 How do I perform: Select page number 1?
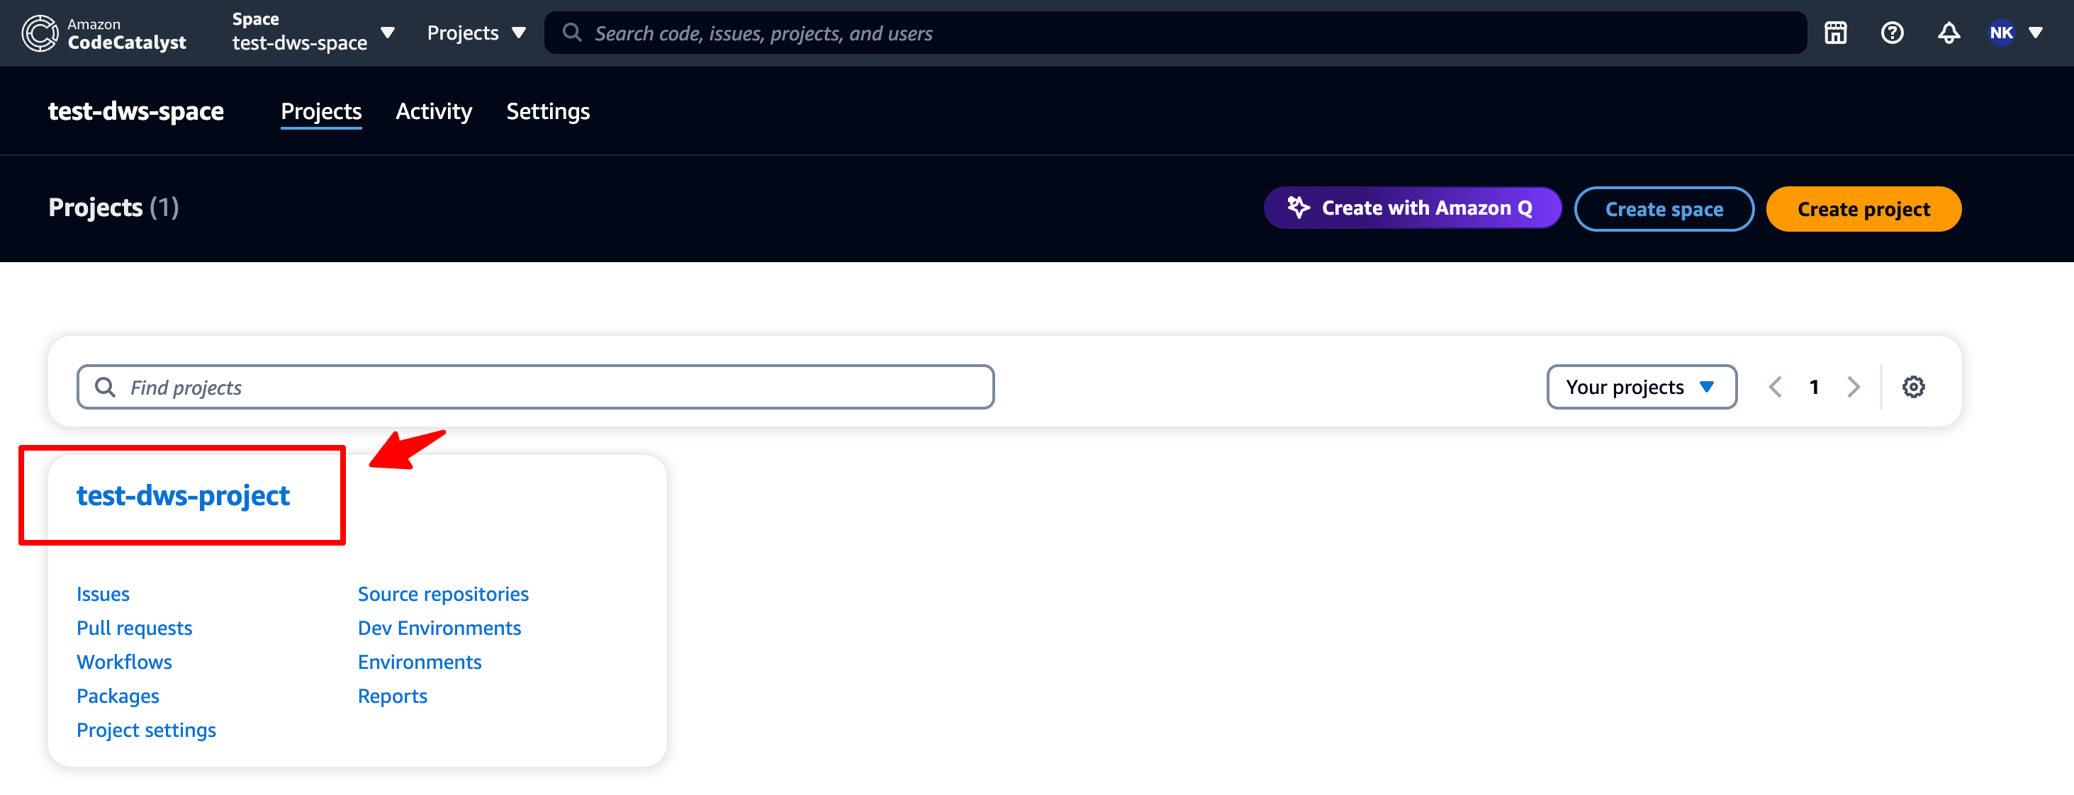pos(1814,387)
